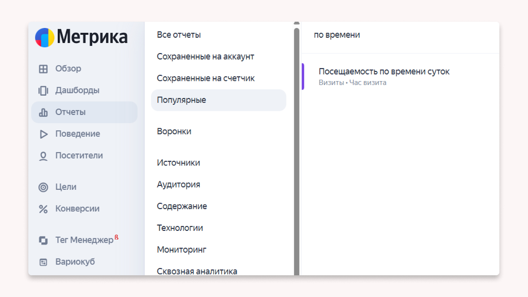Expand the Источники report category
Screen dimensions: 528x297
[x=178, y=163]
